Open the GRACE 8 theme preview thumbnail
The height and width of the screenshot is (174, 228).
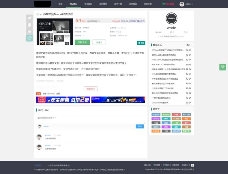click(x=55, y=32)
